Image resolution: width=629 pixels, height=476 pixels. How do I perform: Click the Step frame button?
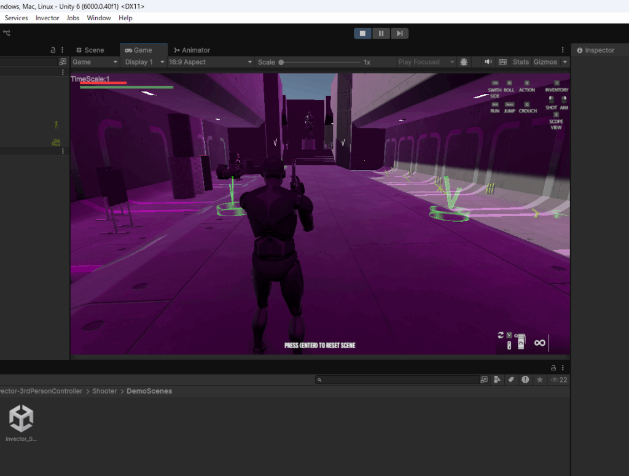(399, 33)
